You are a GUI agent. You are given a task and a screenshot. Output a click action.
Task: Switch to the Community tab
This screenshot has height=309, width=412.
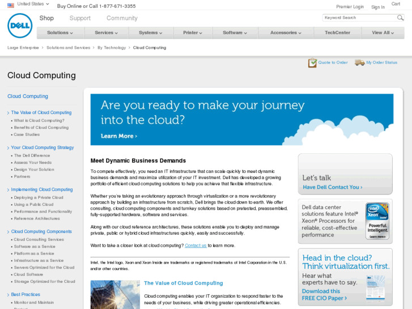[122, 18]
